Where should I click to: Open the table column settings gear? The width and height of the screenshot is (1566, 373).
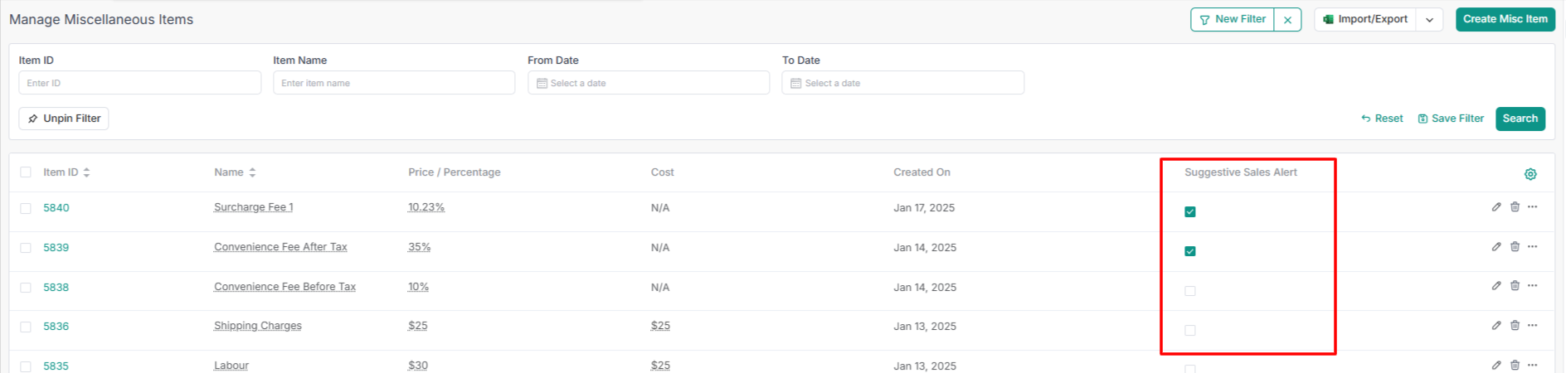coord(1530,174)
